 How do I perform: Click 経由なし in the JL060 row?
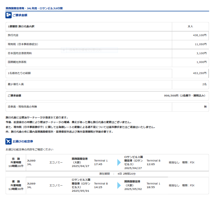point(174,162)
